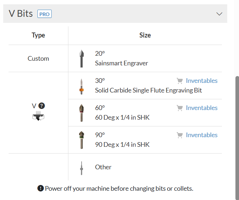Click the cart icon for 30° bit
This screenshot has width=239, height=200.
(x=180, y=81)
